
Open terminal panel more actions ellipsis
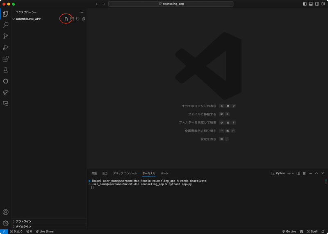[310, 173]
